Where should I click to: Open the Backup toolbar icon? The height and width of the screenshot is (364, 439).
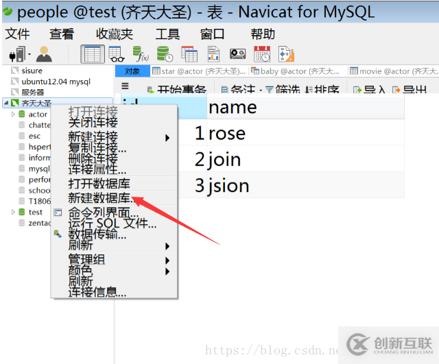[238, 54]
